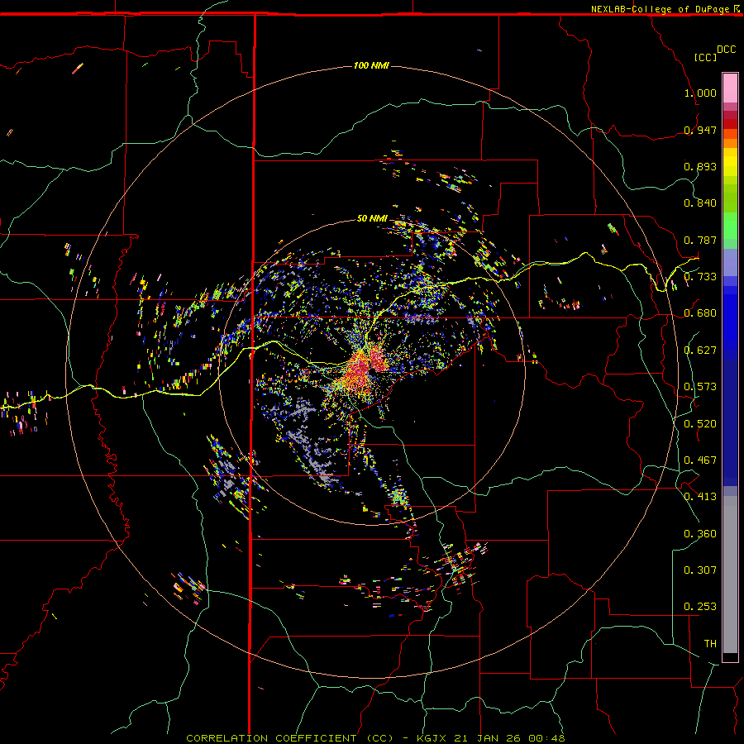Pick the gray segment of the color bar
Screen dimensions: 744x744
730,575
